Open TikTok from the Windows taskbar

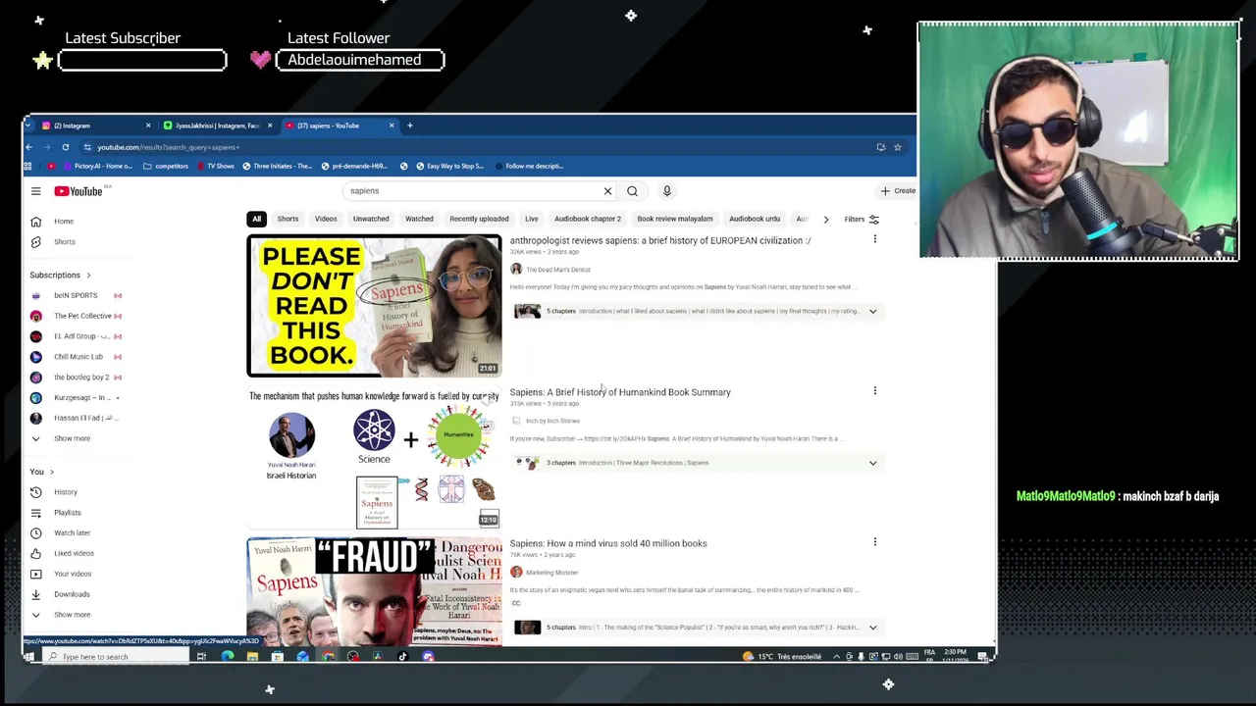coord(402,657)
